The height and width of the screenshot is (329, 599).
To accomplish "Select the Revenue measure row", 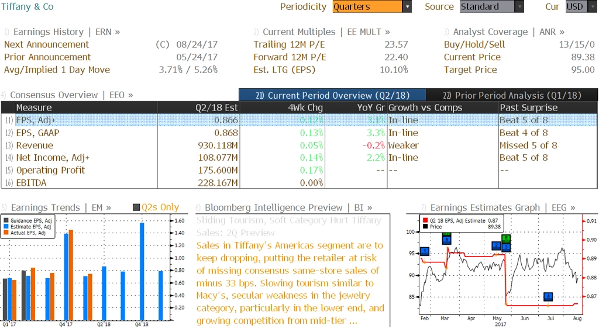I will [299, 146].
